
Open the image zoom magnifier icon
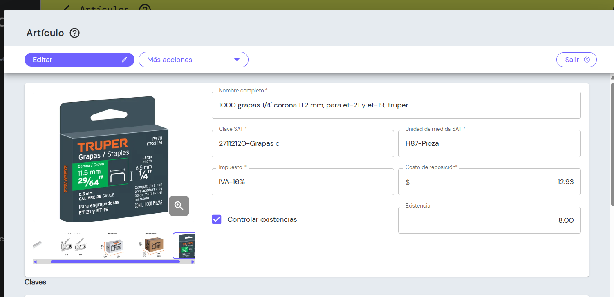pos(179,205)
